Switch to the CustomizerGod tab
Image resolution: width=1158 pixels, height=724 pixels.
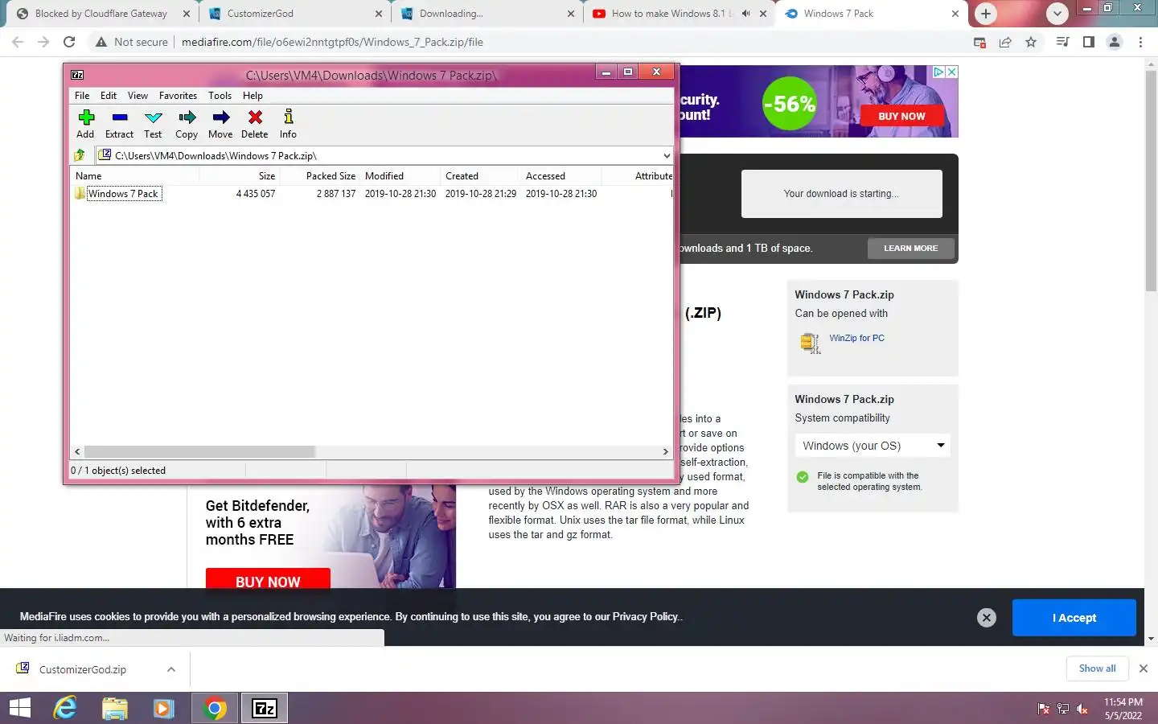pos(295,14)
